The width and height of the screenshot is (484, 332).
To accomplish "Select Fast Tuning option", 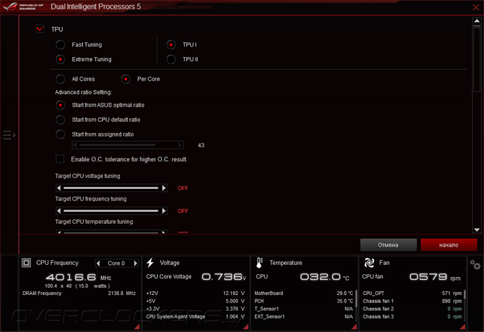I will [x=61, y=45].
